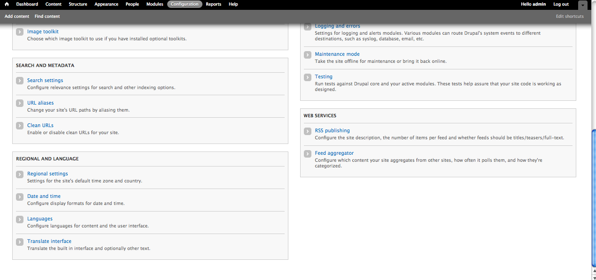The image size is (596, 280).
Task: Switch to the Structure admin menu
Action: [77, 4]
